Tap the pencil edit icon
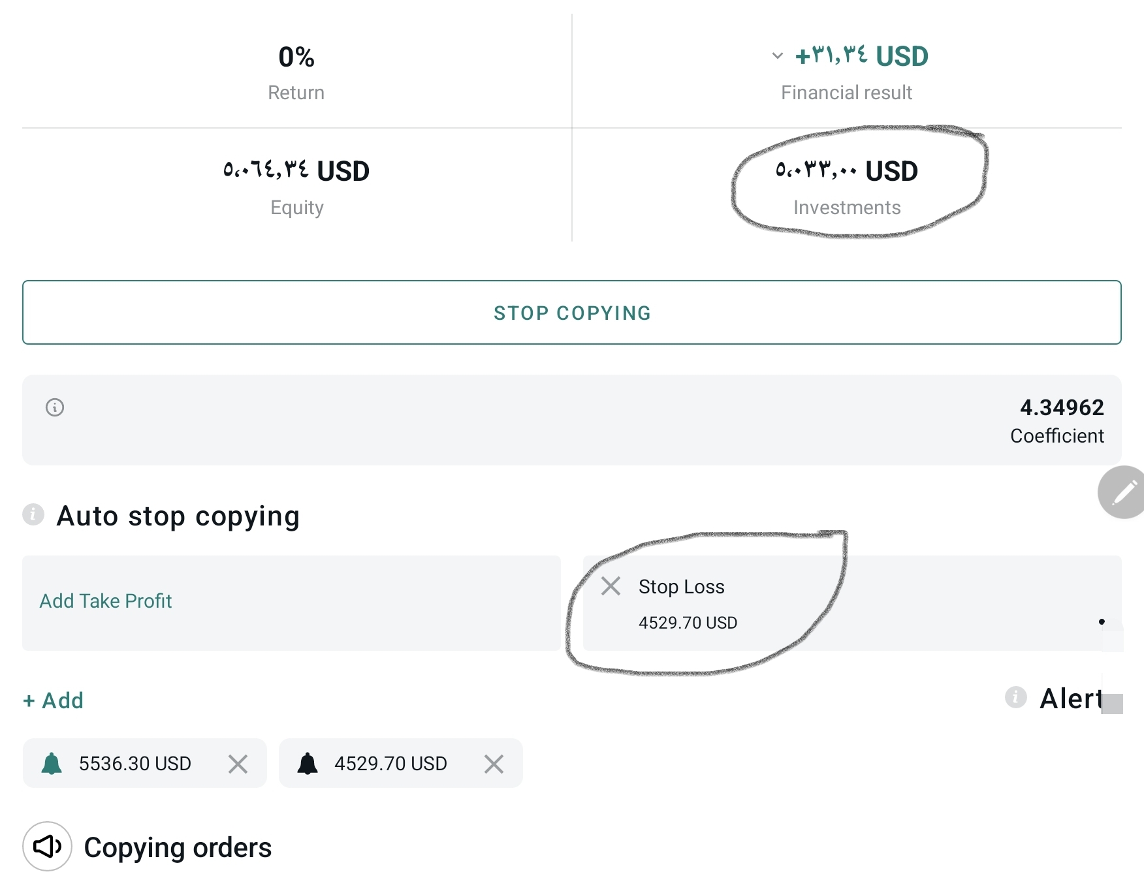Viewport: 1144px width, 876px height. click(x=1123, y=493)
